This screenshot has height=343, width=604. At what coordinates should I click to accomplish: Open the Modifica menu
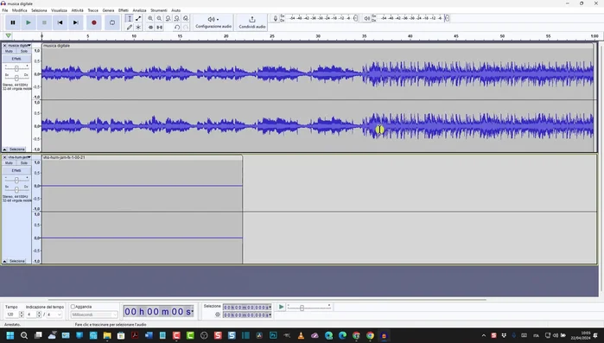[19, 10]
